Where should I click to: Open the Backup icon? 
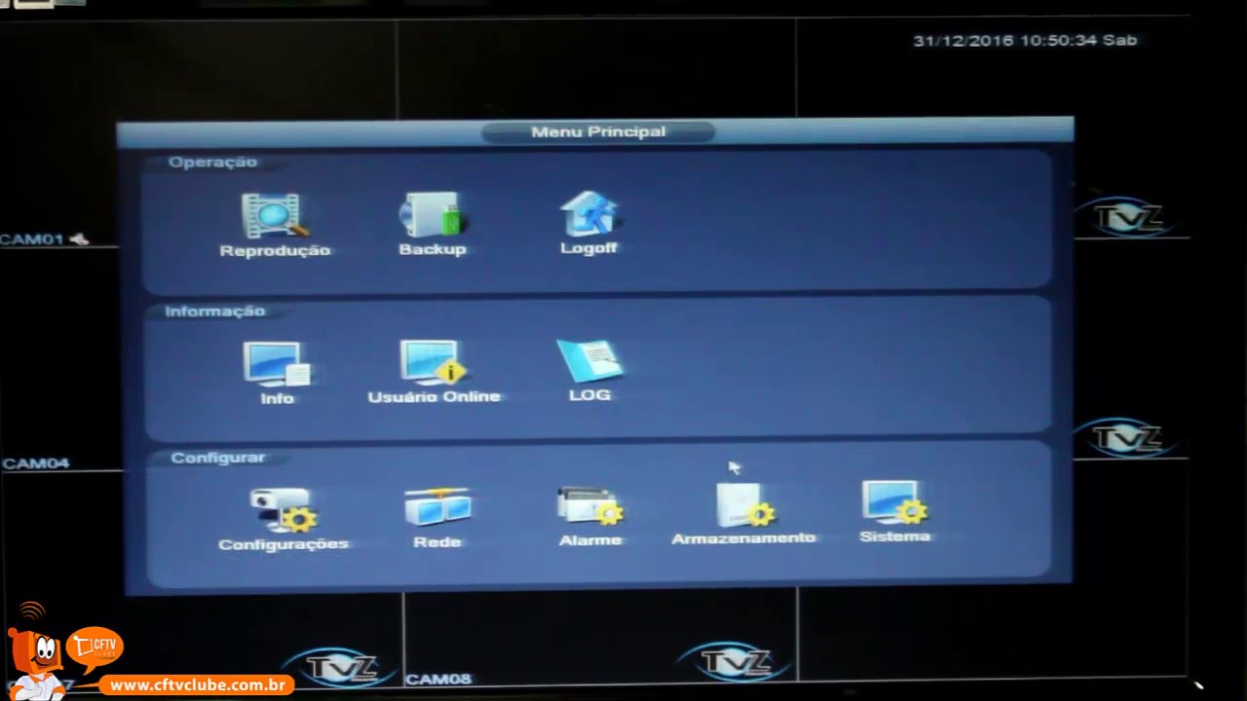(x=433, y=215)
